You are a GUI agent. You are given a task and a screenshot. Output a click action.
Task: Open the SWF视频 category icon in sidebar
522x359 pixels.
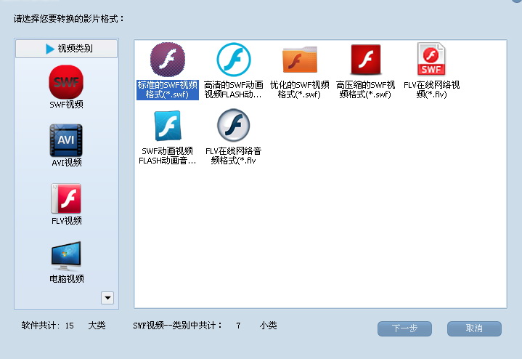coord(66,81)
